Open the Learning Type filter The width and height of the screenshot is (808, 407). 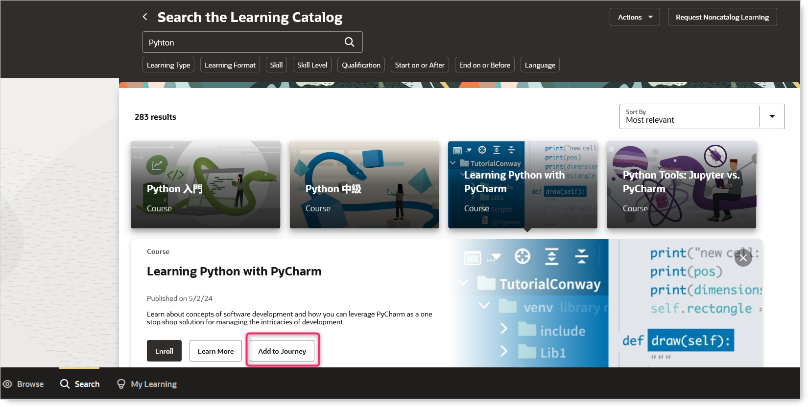point(168,65)
